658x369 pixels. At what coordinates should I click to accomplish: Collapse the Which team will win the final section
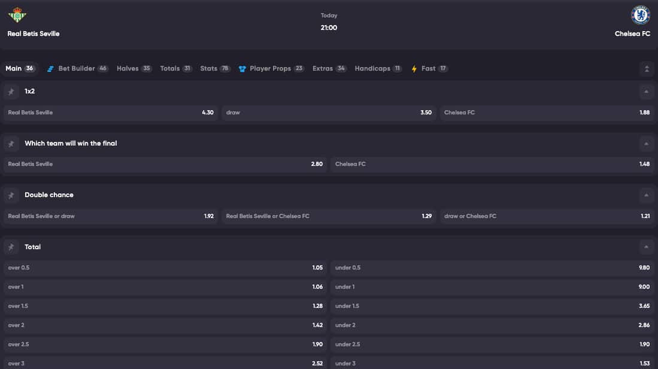click(x=646, y=144)
